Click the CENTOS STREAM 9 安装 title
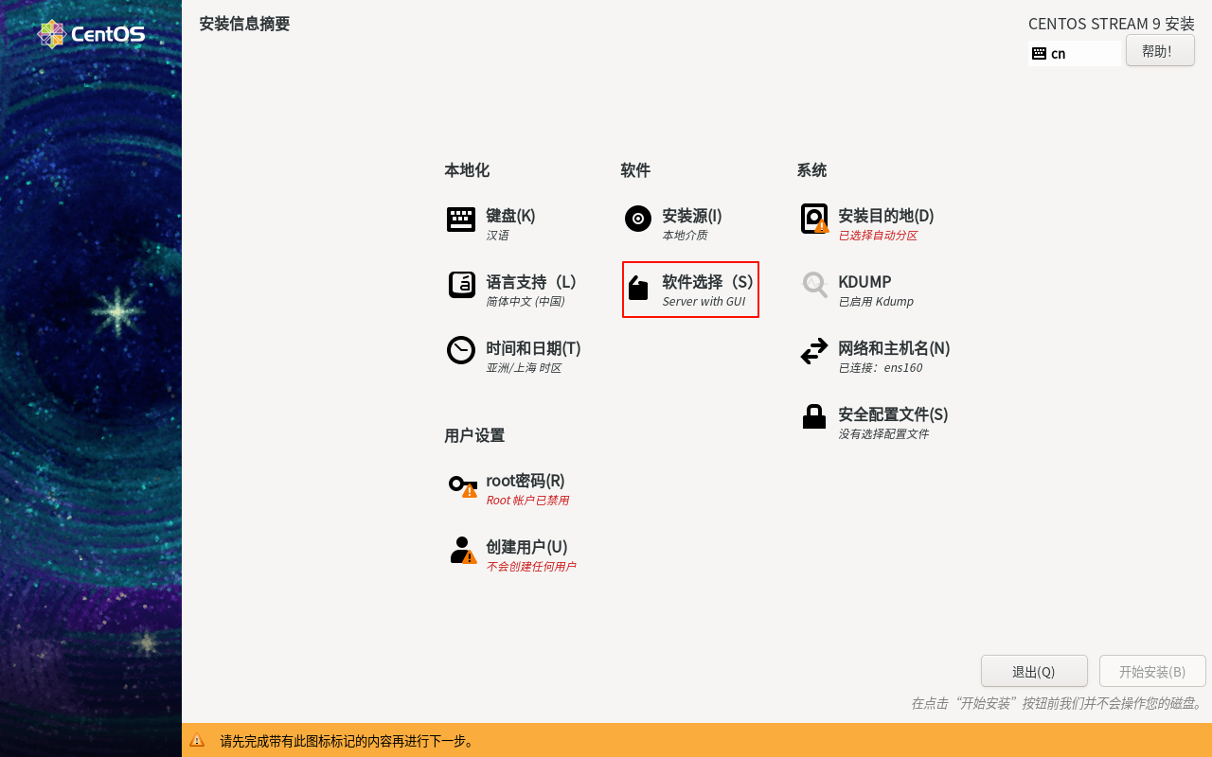This screenshot has height=757, width=1212. pos(1112,24)
